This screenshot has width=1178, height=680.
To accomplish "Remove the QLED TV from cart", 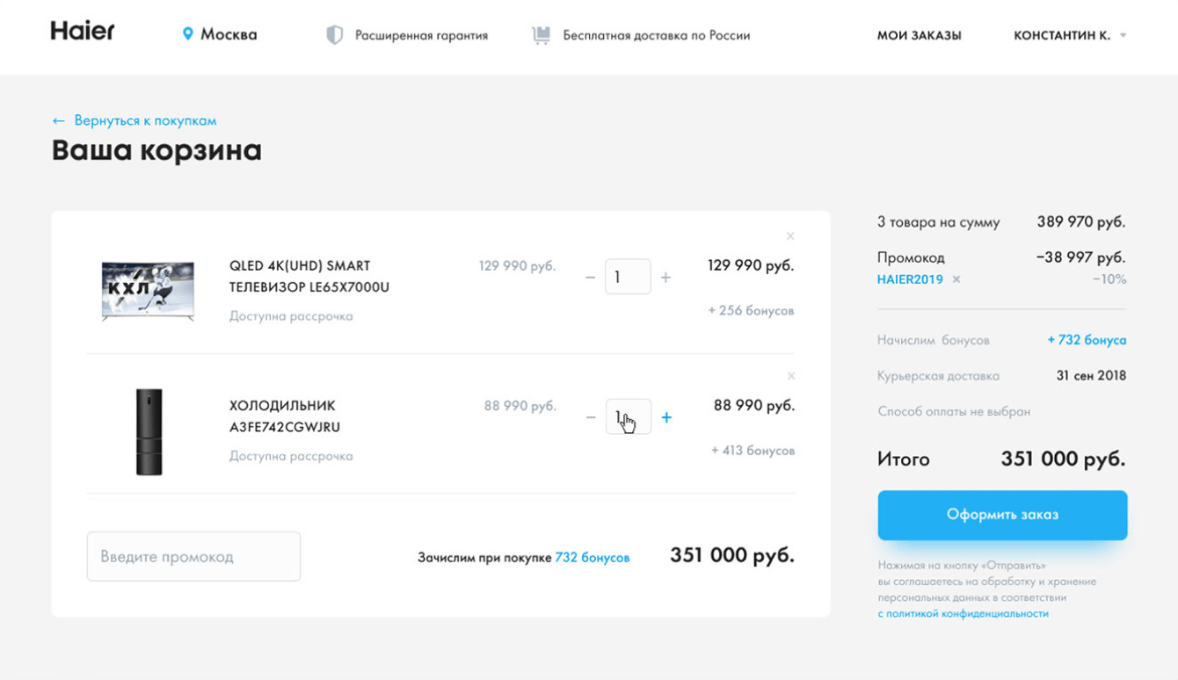I will (790, 235).
